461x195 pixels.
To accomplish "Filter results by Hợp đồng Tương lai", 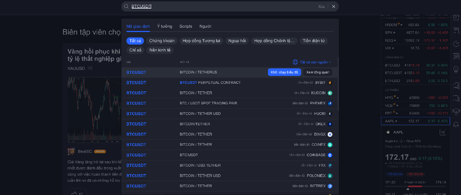I will pos(201,41).
